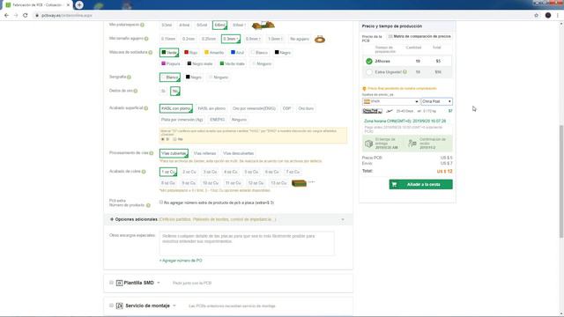
Task: Select the 24horas build time option
Action: click(x=369, y=61)
